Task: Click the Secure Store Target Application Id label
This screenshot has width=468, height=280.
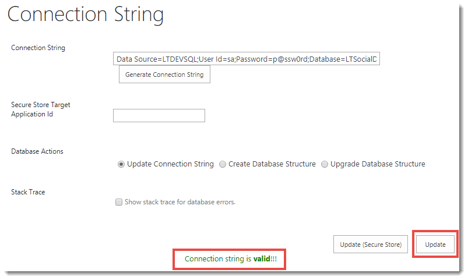Action: pos(41,109)
